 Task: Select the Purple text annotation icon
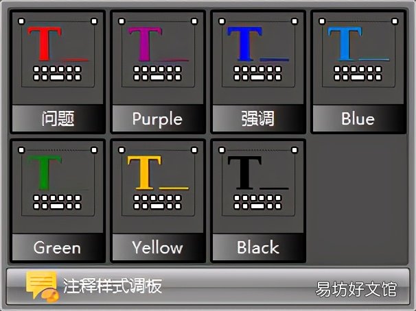click(x=158, y=53)
